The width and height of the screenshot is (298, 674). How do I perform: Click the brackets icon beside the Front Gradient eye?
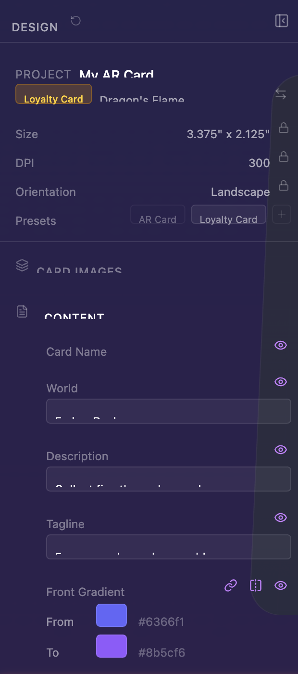[255, 585]
